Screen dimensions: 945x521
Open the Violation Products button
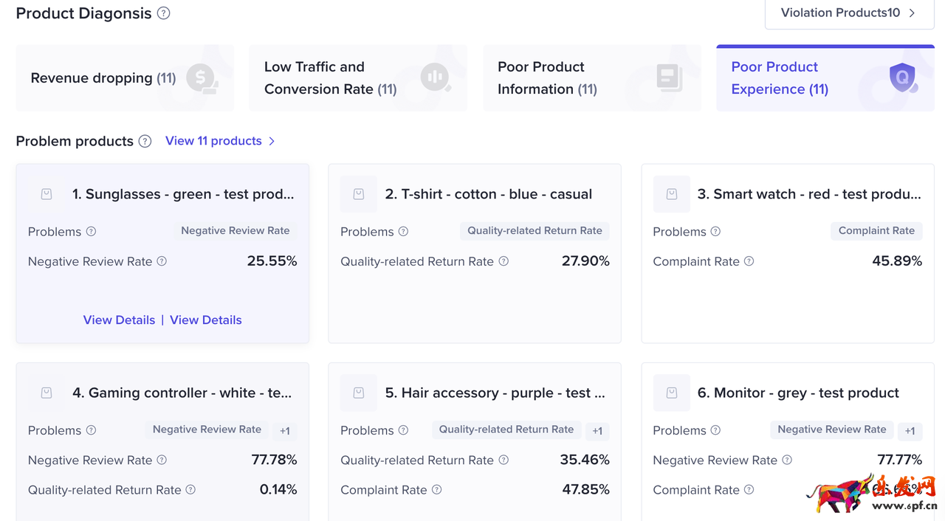click(x=849, y=13)
